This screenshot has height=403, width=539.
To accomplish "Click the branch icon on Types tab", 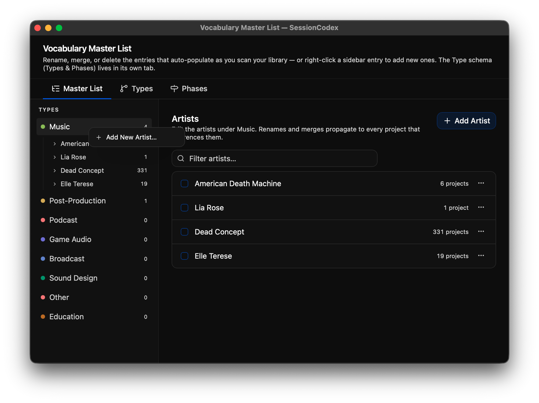I will 124,89.
